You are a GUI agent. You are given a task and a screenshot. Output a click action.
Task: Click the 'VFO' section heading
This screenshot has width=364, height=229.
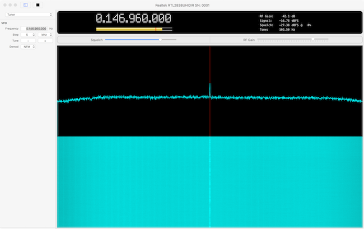(x=4, y=23)
